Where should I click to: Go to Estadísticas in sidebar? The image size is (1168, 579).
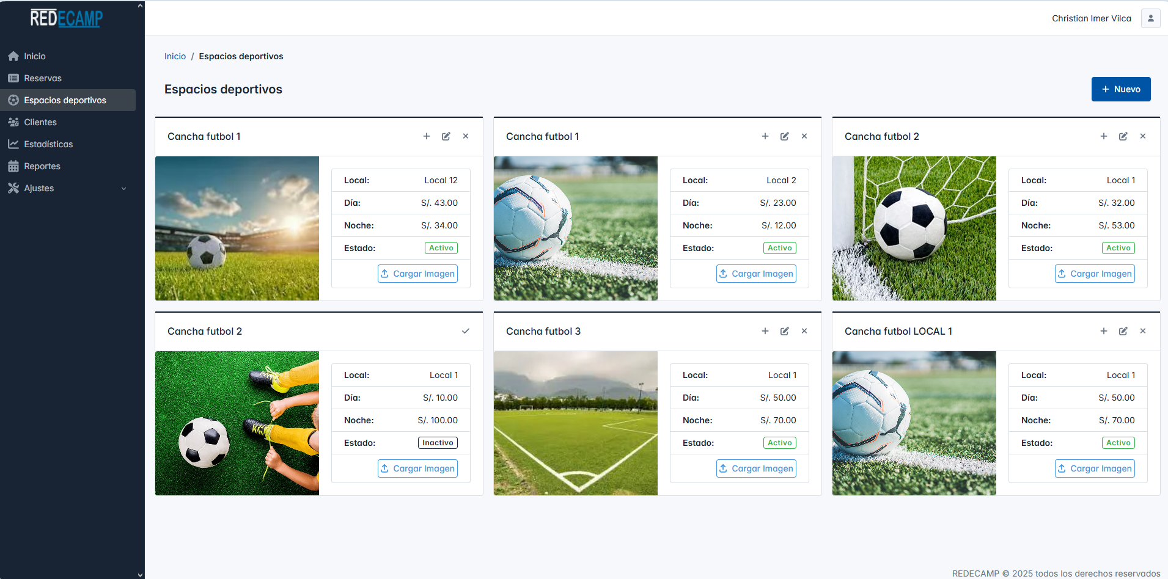pos(48,144)
